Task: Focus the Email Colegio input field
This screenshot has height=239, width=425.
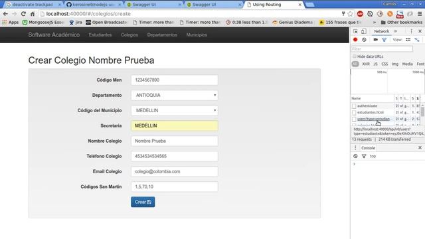Action: tap(174, 171)
